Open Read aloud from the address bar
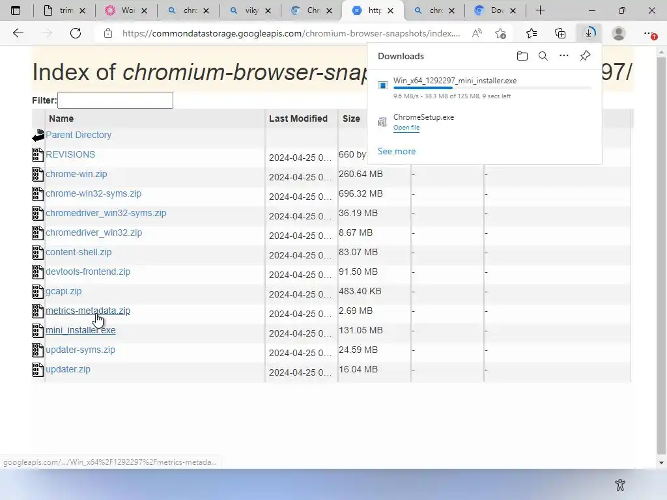 point(477,33)
